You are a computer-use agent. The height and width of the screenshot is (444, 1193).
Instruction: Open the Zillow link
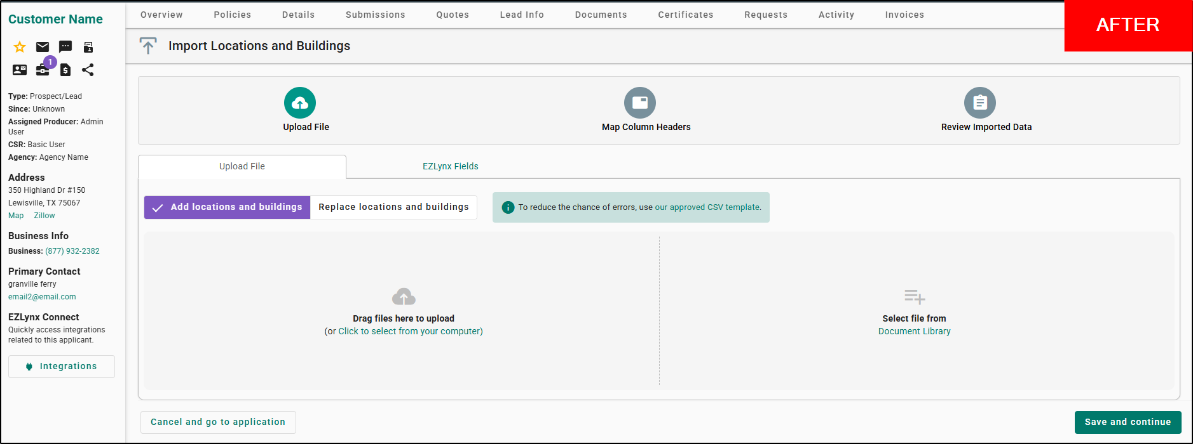pyautogui.click(x=44, y=216)
